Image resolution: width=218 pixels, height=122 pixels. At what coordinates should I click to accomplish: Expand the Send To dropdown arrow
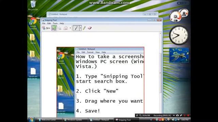click(x=70, y=28)
